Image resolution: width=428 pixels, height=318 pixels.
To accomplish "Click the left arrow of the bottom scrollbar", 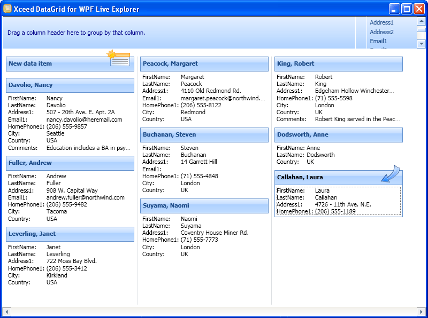I will tap(5, 310).
